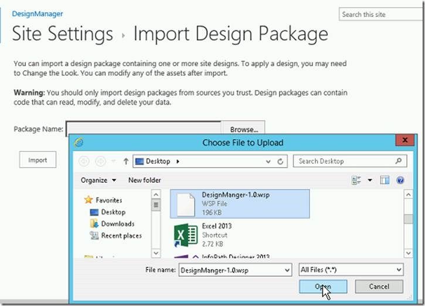Click the Recent places icon

pyautogui.click(x=94, y=236)
